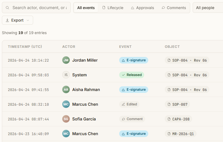Expand the Export chevron arrow
The image size is (223, 142).
click(28, 20)
